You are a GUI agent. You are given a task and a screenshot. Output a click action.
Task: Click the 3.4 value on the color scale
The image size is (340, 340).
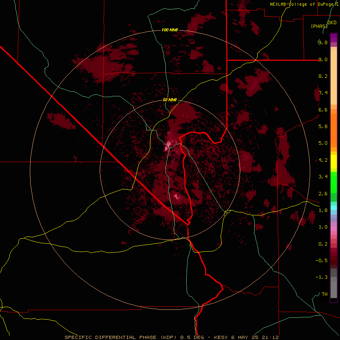(323, 177)
